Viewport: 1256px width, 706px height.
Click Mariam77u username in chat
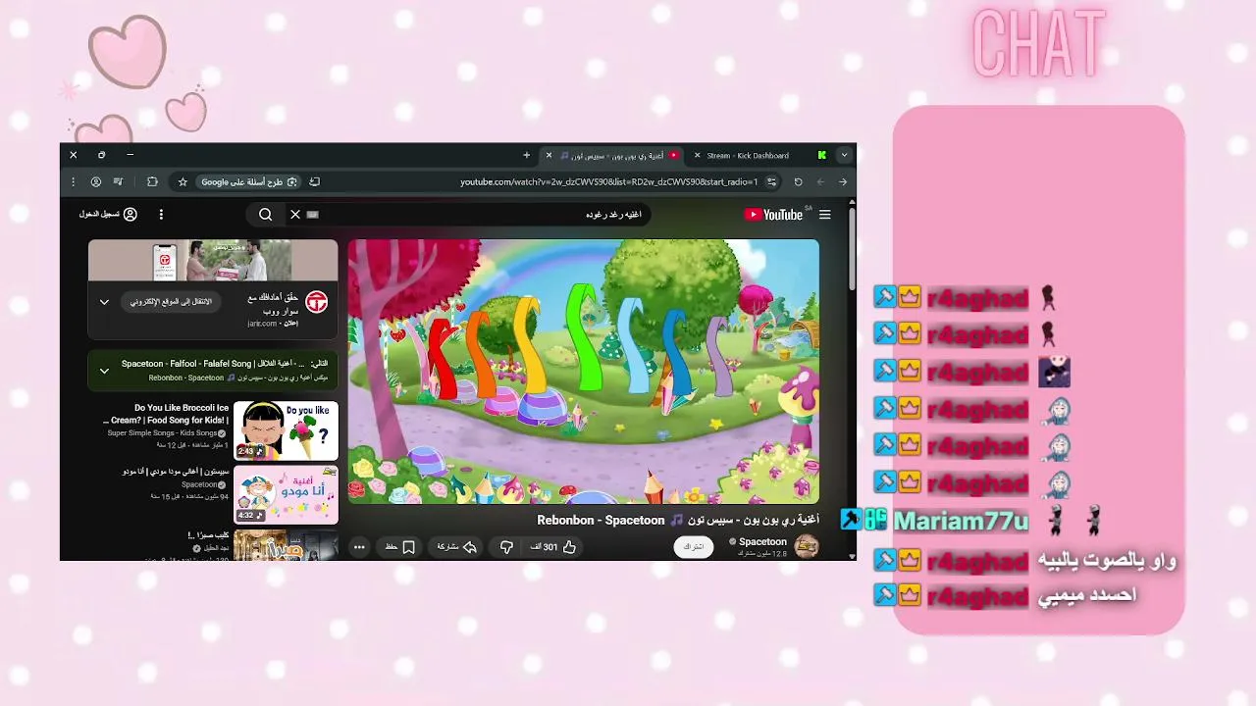coord(961,521)
